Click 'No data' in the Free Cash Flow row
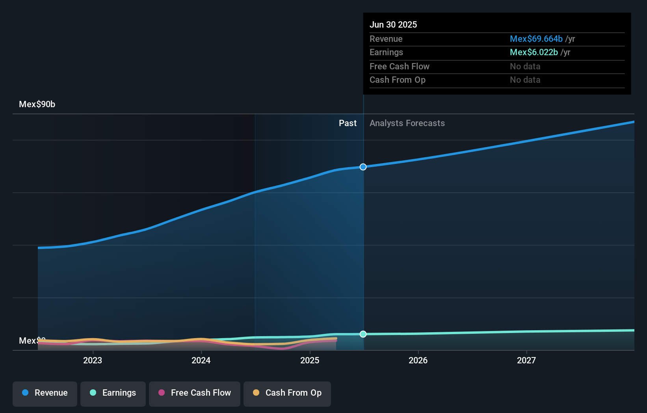 click(x=525, y=67)
